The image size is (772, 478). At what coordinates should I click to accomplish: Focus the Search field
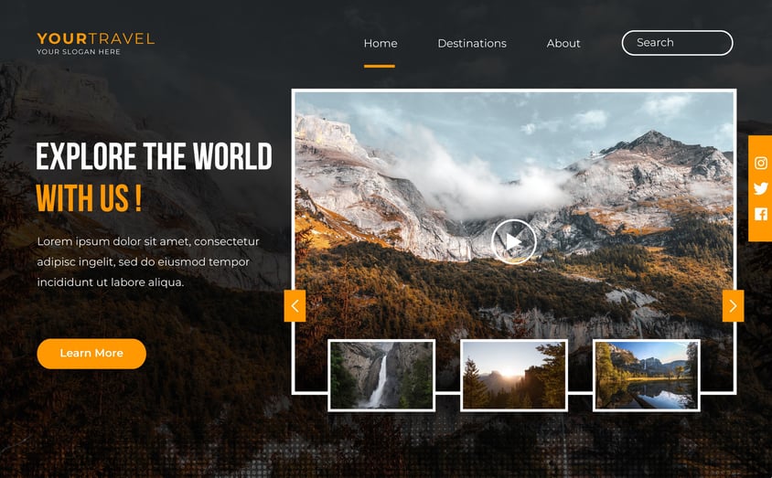click(677, 43)
